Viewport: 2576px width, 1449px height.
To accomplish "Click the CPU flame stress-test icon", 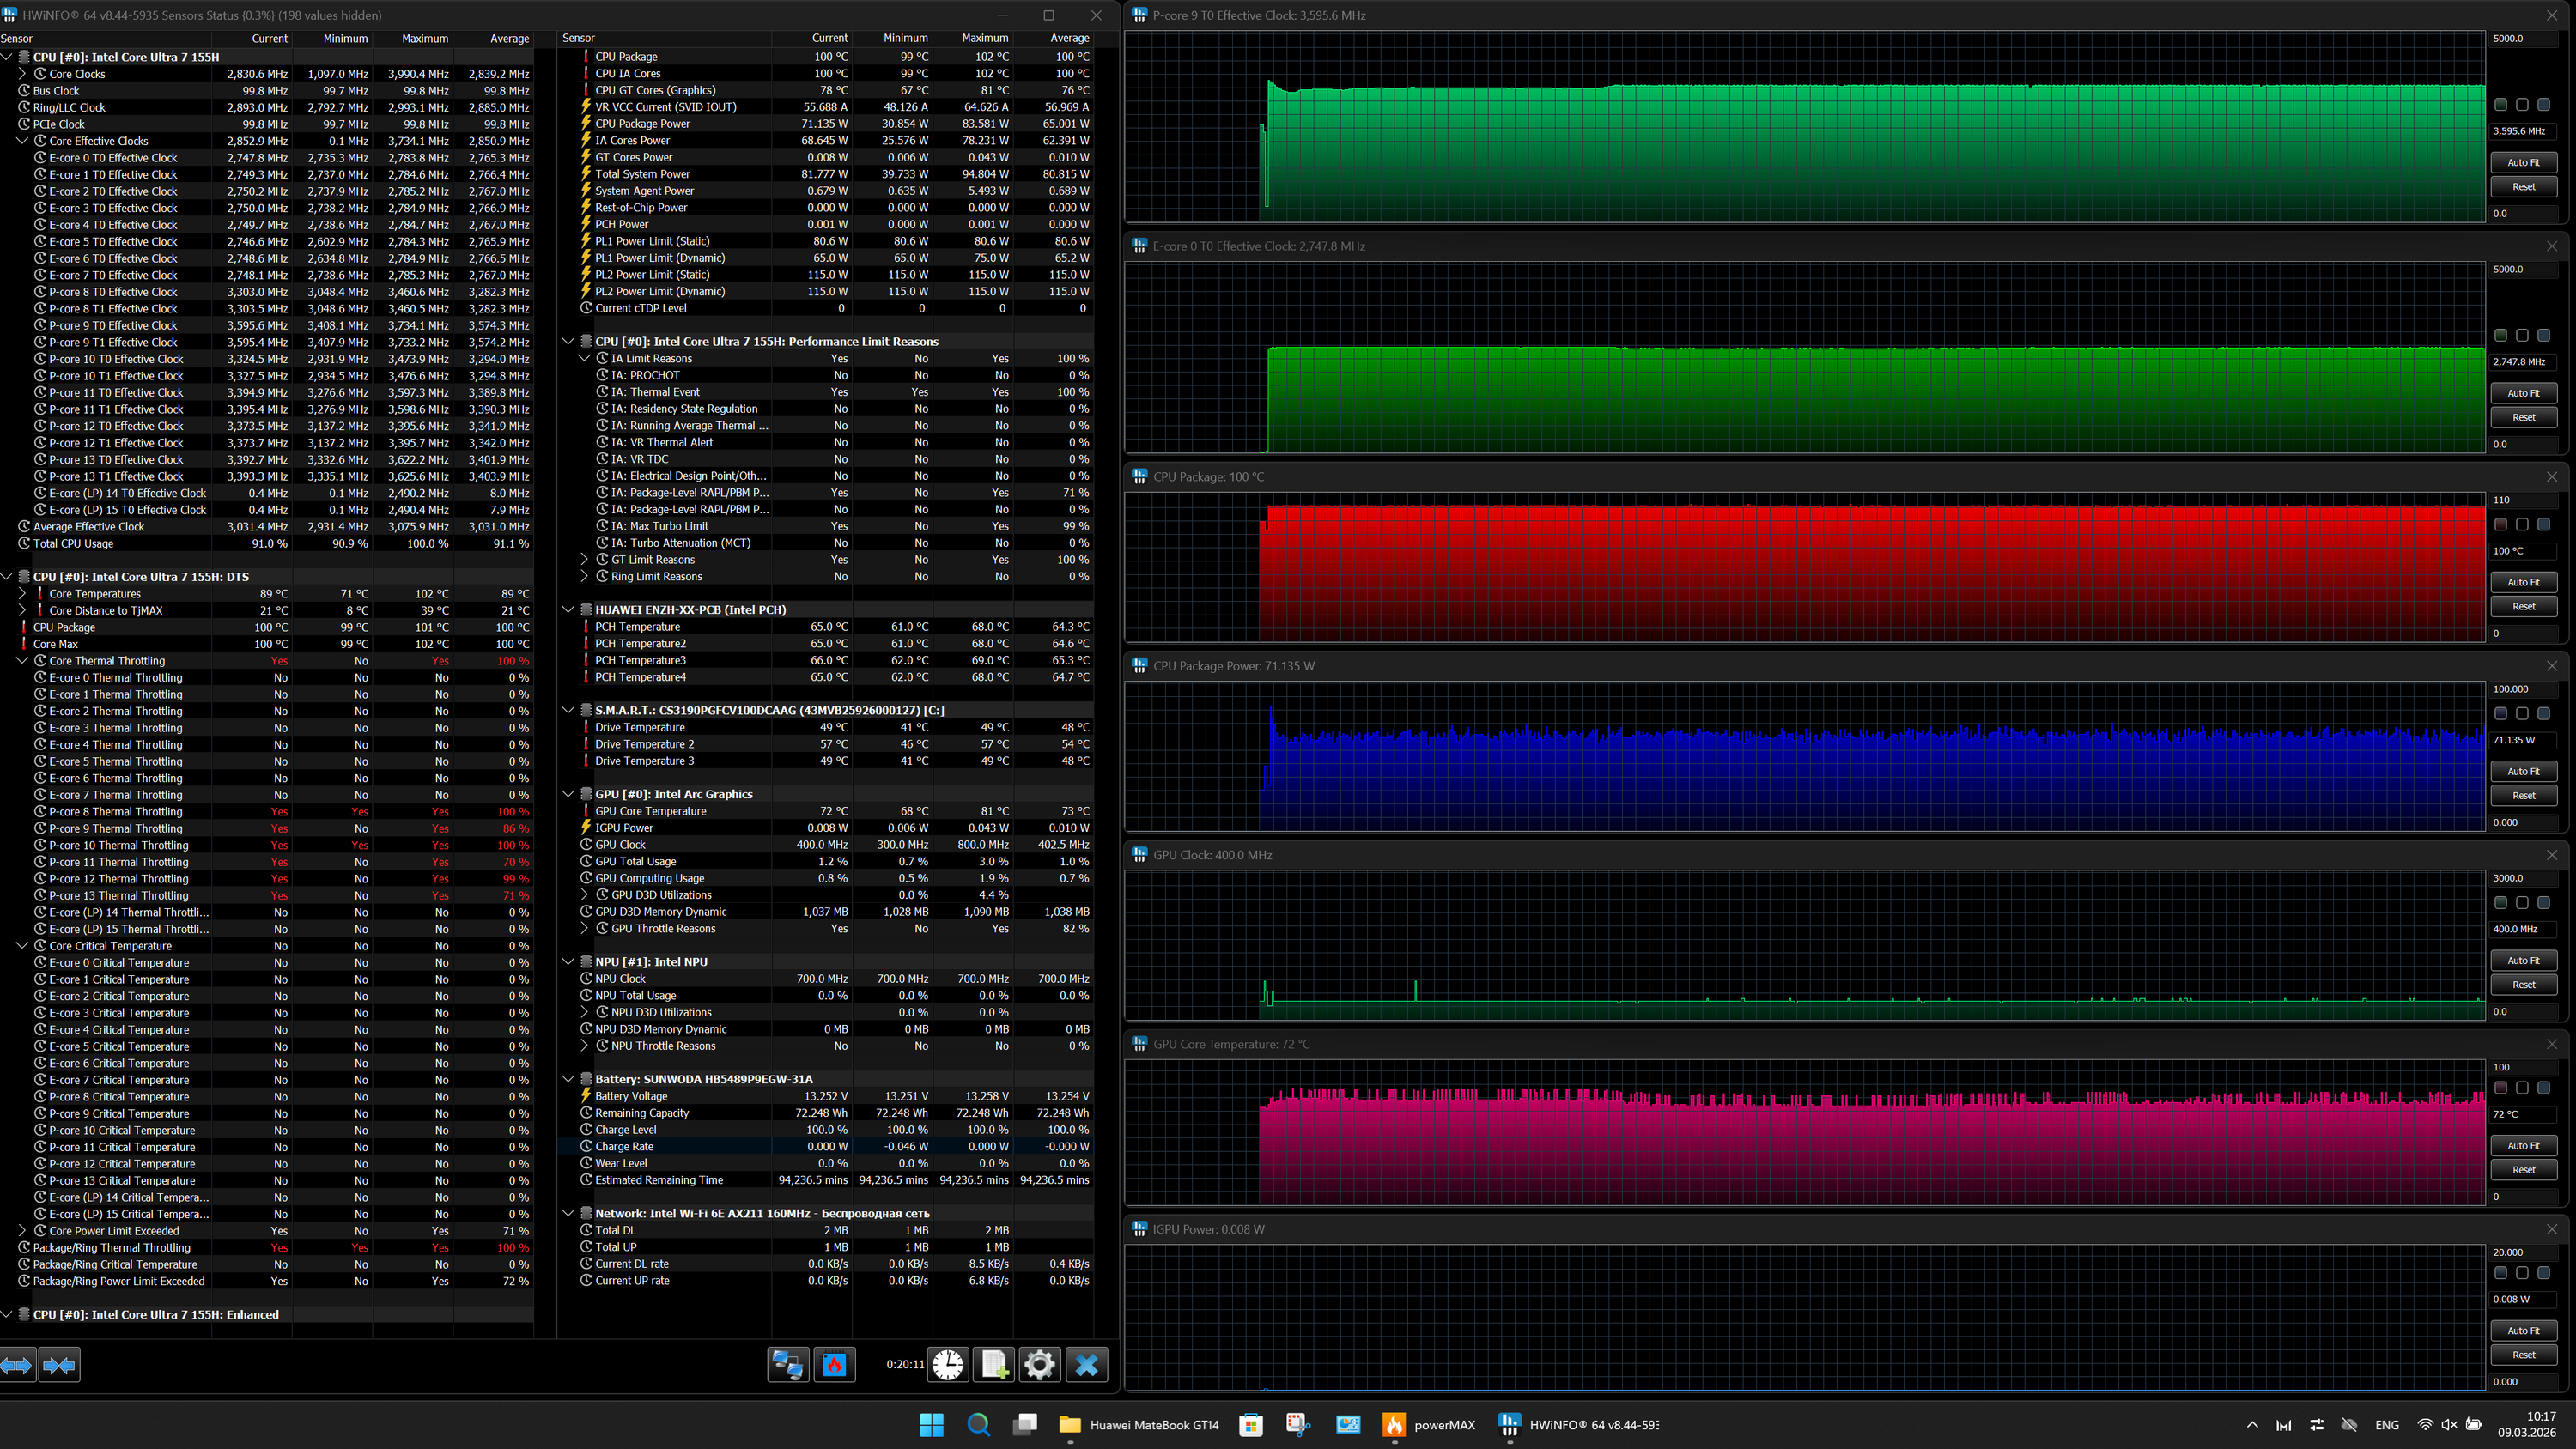I will [x=835, y=1364].
